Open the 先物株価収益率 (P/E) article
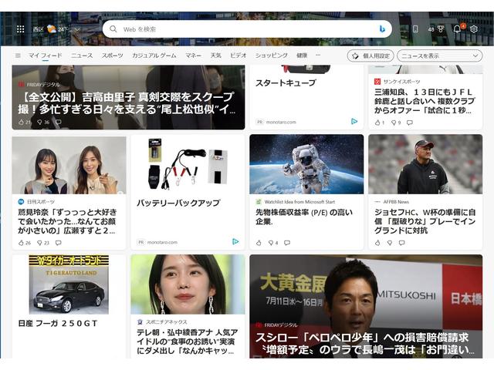Image resolution: width=494 pixels, height=370 pixels. (303, 217)
